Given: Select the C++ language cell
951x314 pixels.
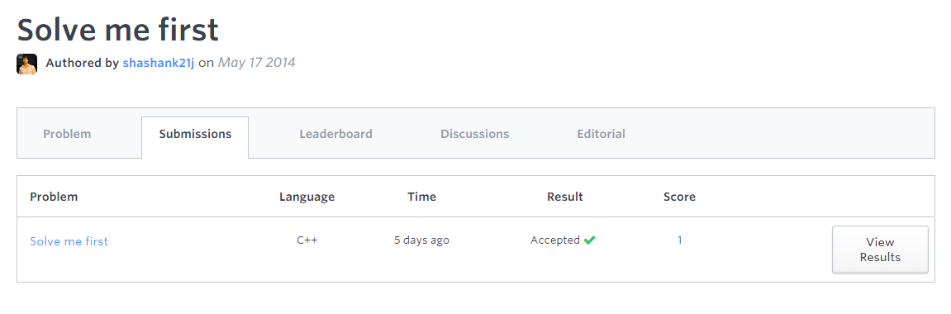Looking at the screenshot, I should [x=307, y=240].
